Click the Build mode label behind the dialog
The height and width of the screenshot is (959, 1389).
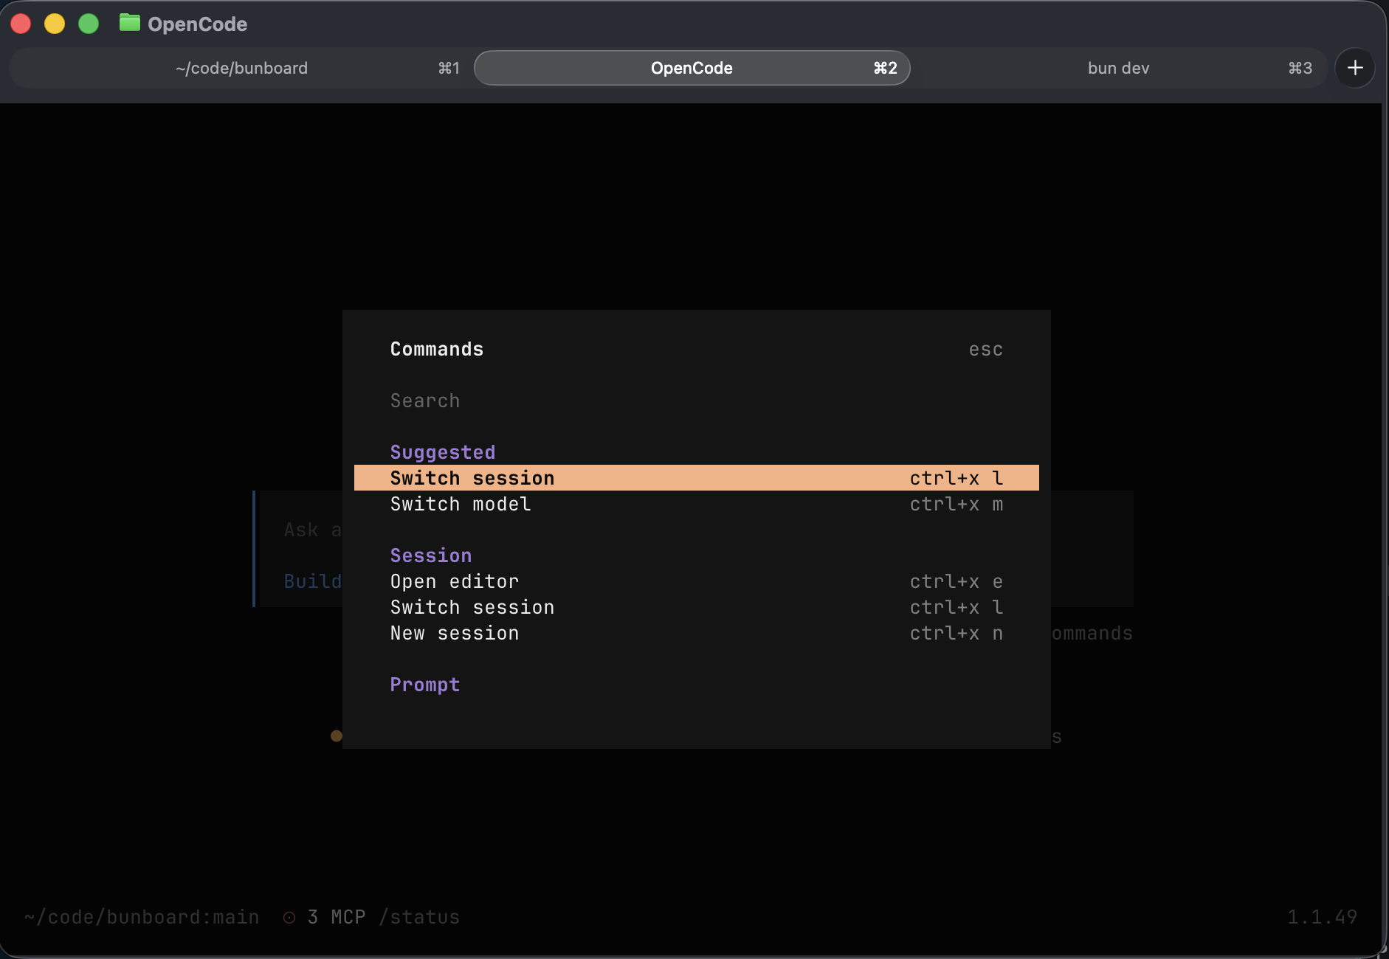point(313,581)
